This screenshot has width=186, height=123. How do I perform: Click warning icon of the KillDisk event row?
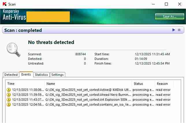pyautogui.click(x=9, y=90)
